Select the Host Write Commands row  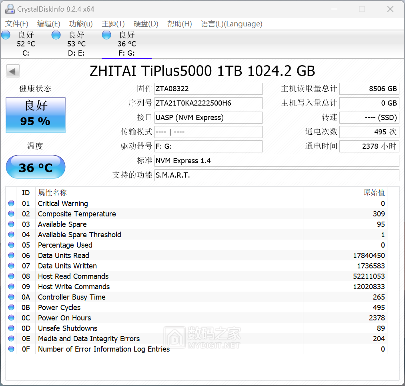click(196, 286)
